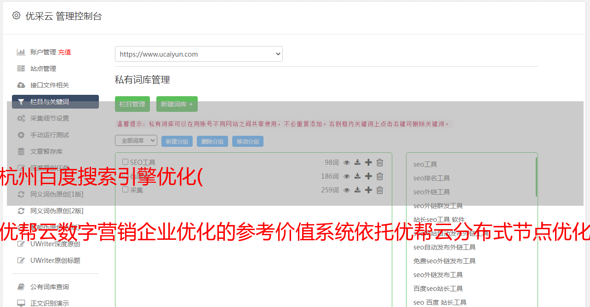Viewport: 590px width, 307px height.
Task: Open UWriter原创标题 in the sidebar
Action: tap(55, 261)
